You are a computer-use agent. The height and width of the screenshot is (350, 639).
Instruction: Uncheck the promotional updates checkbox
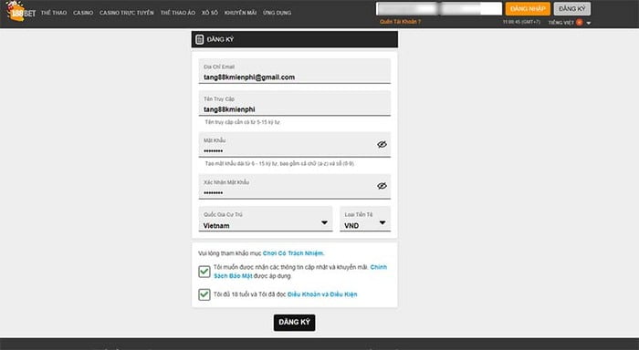pos(204,272)
